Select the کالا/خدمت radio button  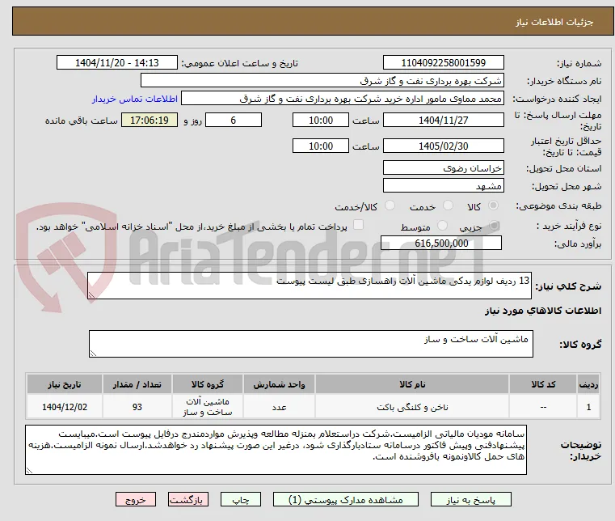(x=390, y=205)
